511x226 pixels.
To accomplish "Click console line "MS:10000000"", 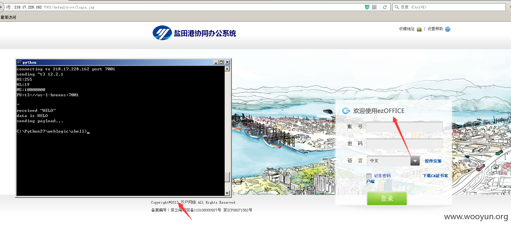I will [31, 90].
